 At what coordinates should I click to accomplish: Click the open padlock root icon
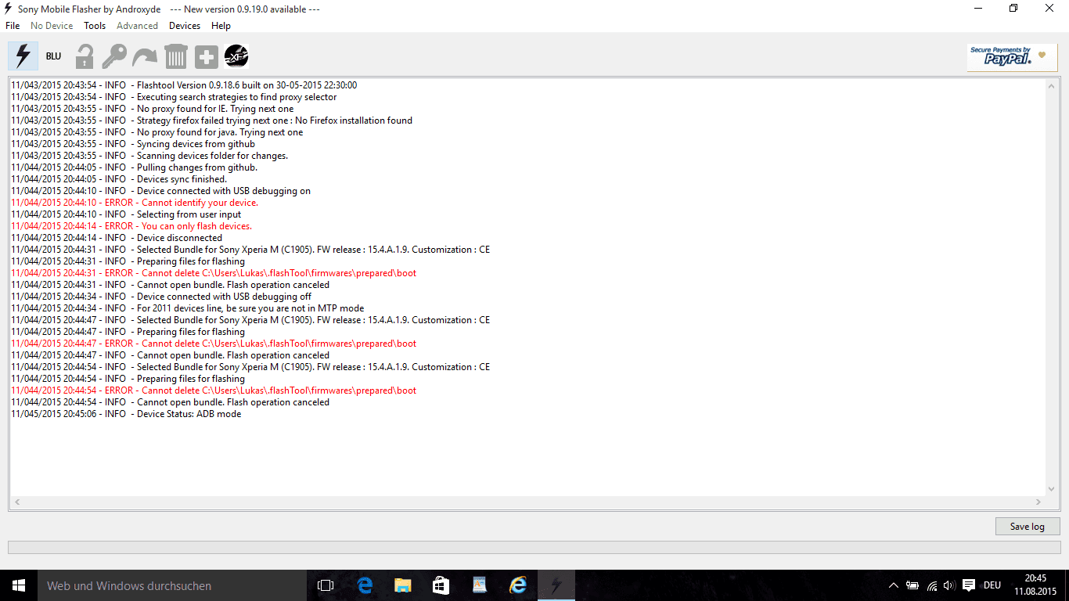coord(84,56)
